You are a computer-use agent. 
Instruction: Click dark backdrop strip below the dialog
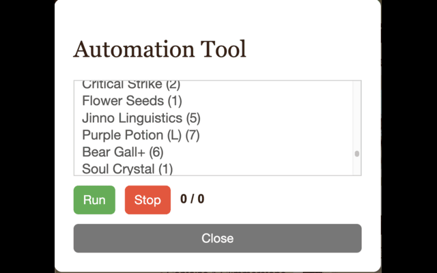217,270
